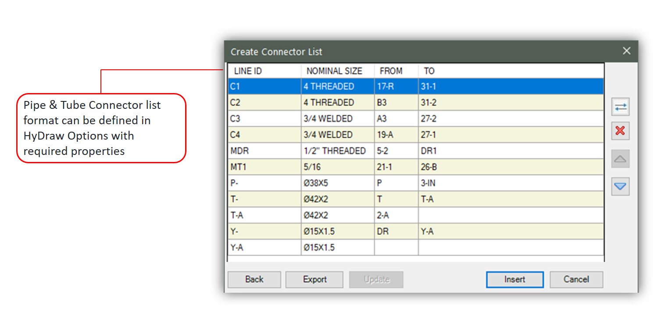Screen dimensions: 658x309
Task: Click the Ø38X5 nominal size cell
Action: point(338,183)
